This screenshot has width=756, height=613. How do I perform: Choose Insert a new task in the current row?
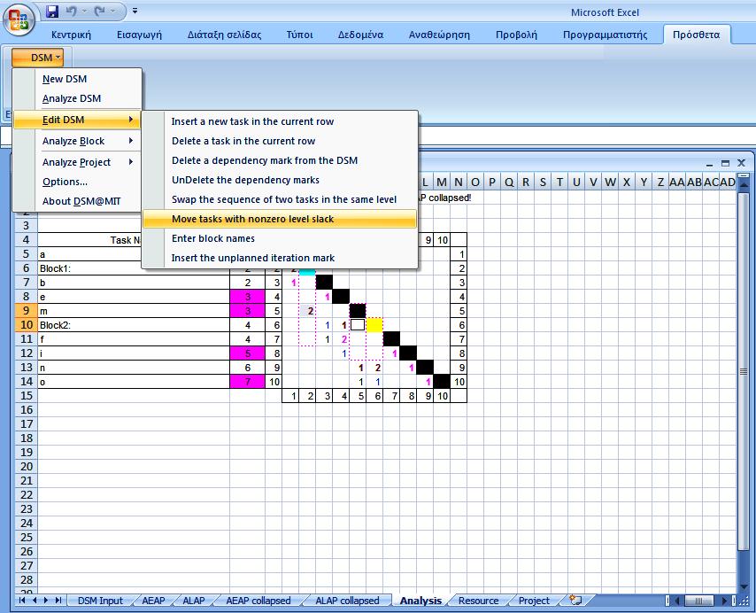(280, 121)
